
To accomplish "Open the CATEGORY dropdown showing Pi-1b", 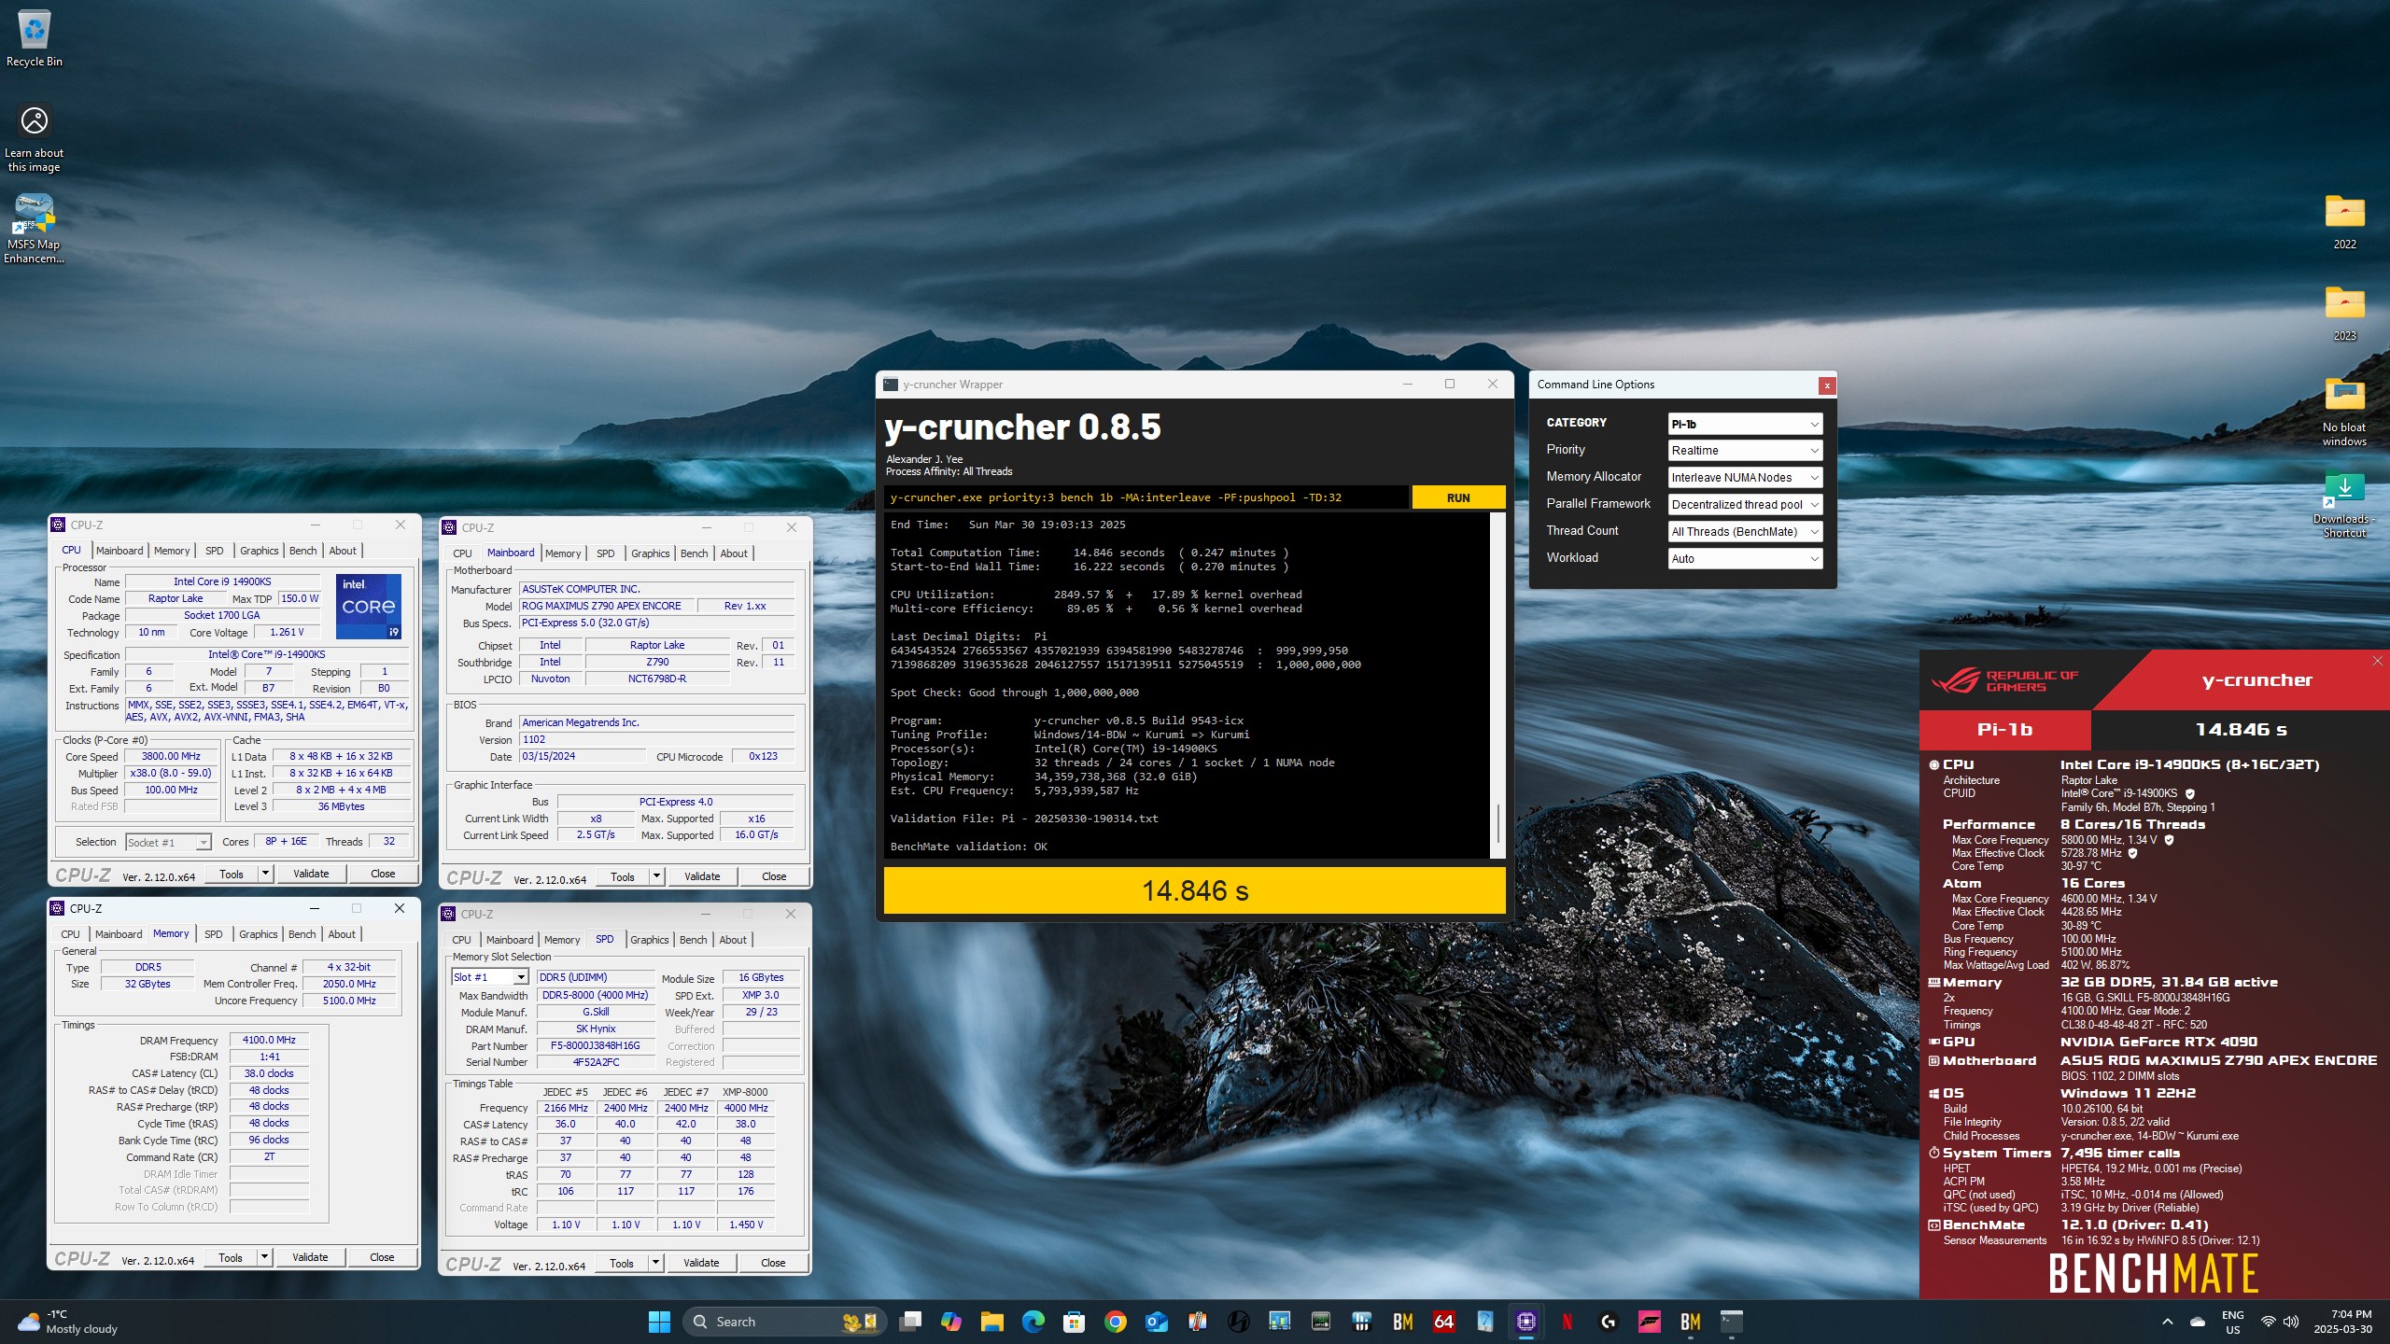I will [x=1745, y=424].
